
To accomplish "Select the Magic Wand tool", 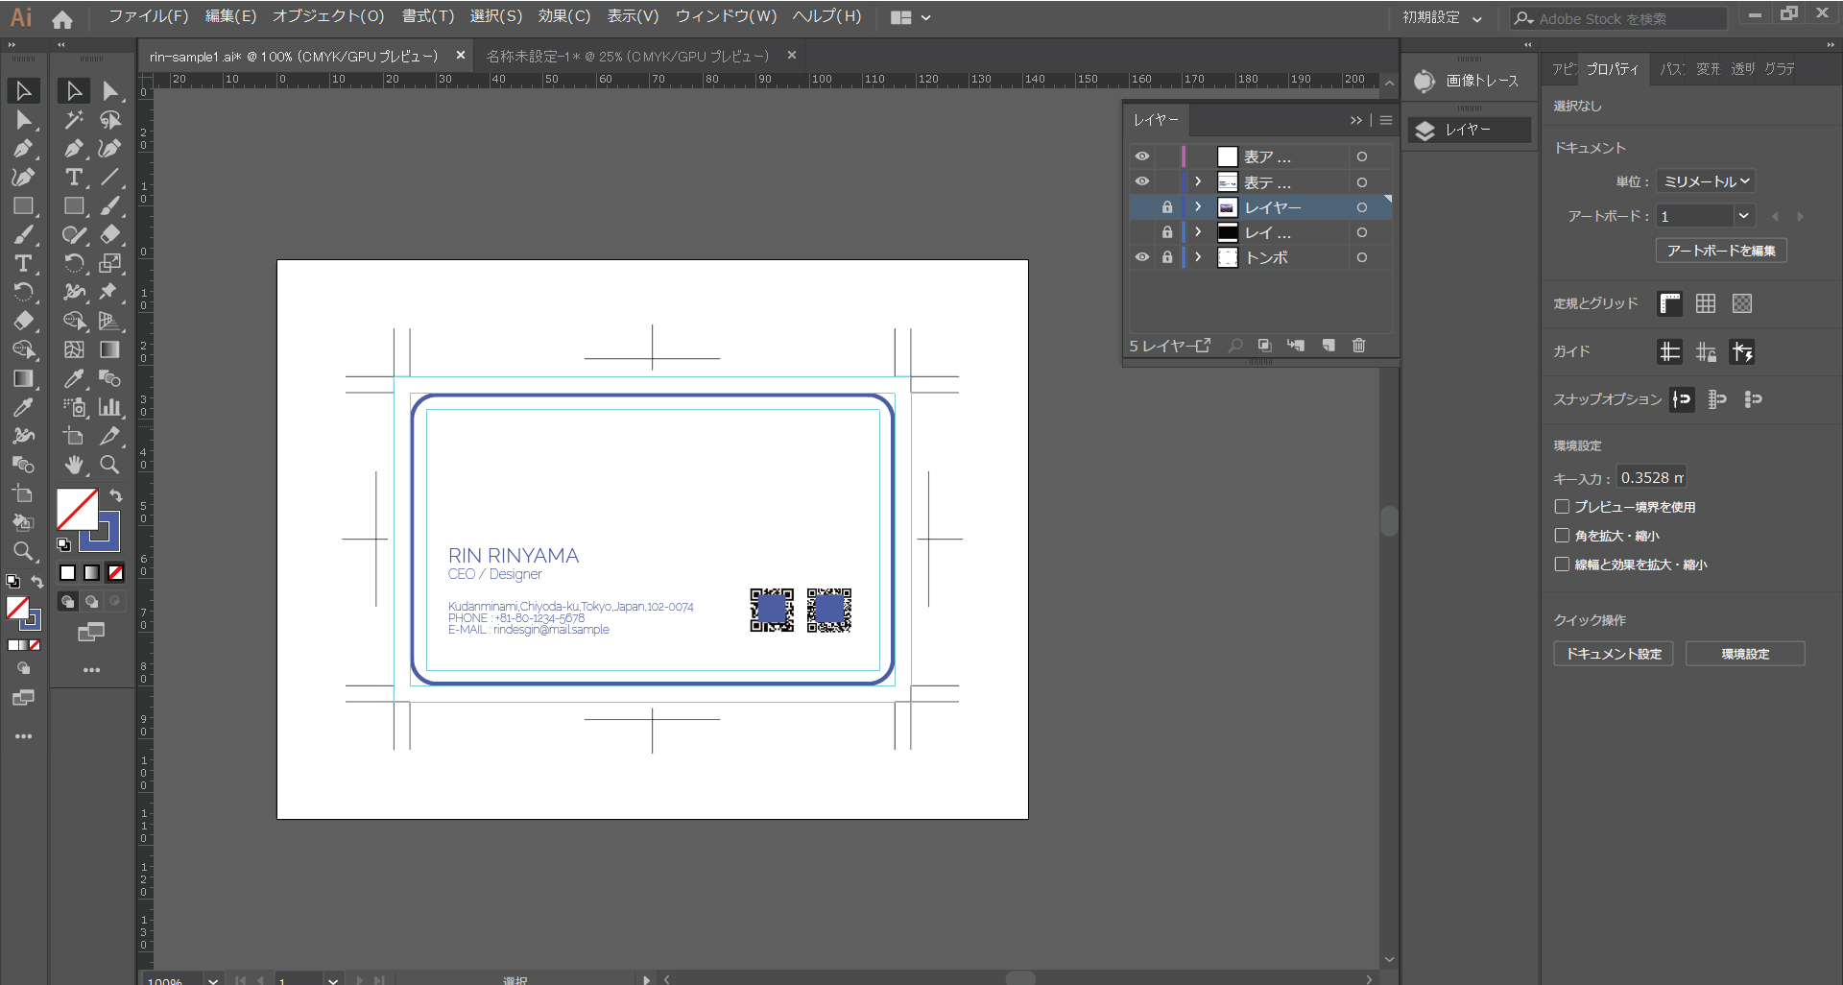I will click(74, 120).
